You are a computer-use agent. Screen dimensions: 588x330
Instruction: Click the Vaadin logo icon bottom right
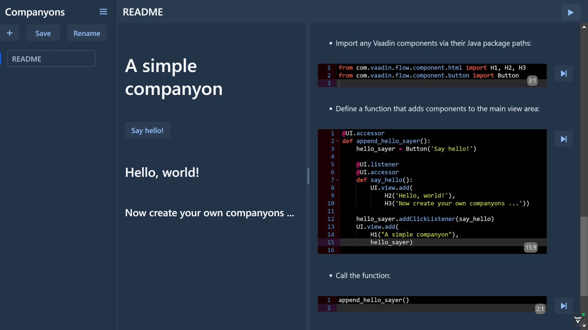click(x=578, y=320)
